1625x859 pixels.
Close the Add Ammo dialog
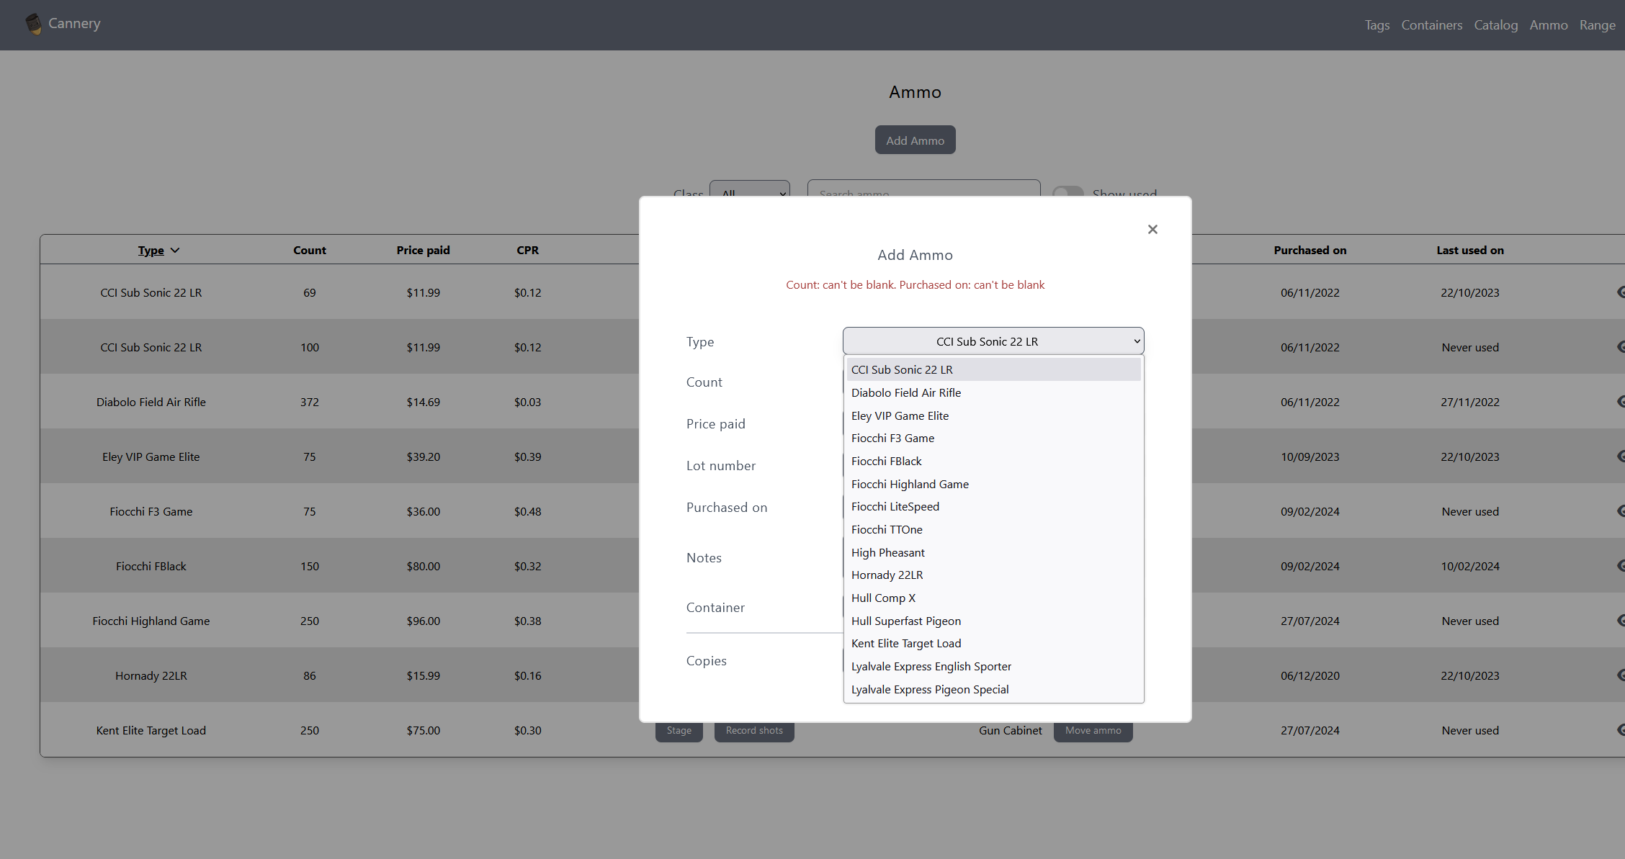(1152, 230)
